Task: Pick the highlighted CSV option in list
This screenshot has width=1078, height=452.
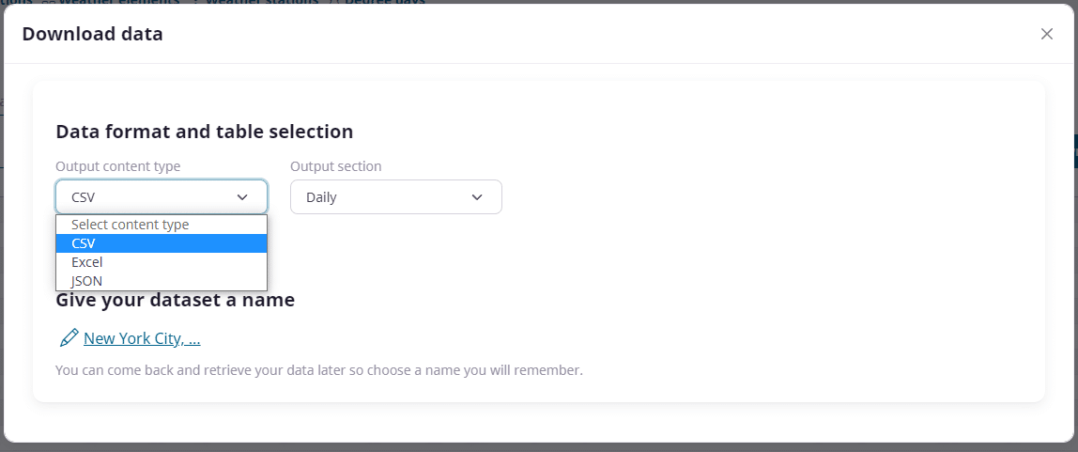Action: [84, 243]
